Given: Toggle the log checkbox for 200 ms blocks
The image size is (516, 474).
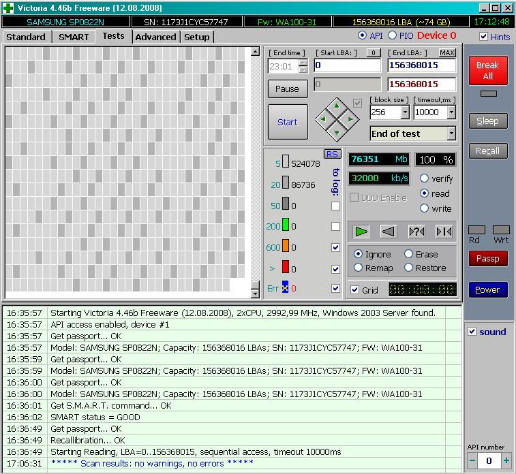Looking at the screenshot, I should click(335, 226).
